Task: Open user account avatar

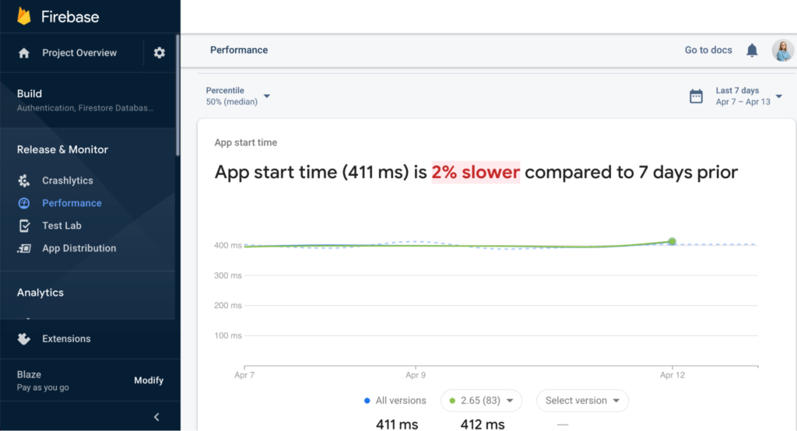Action: click(x=783, y=51)
